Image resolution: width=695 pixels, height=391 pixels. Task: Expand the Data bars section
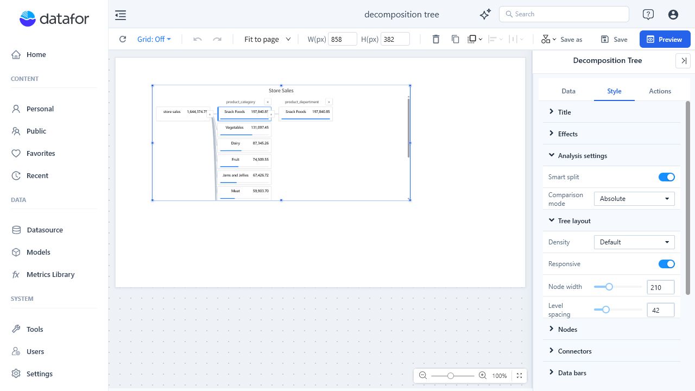(x=611, y=373)
